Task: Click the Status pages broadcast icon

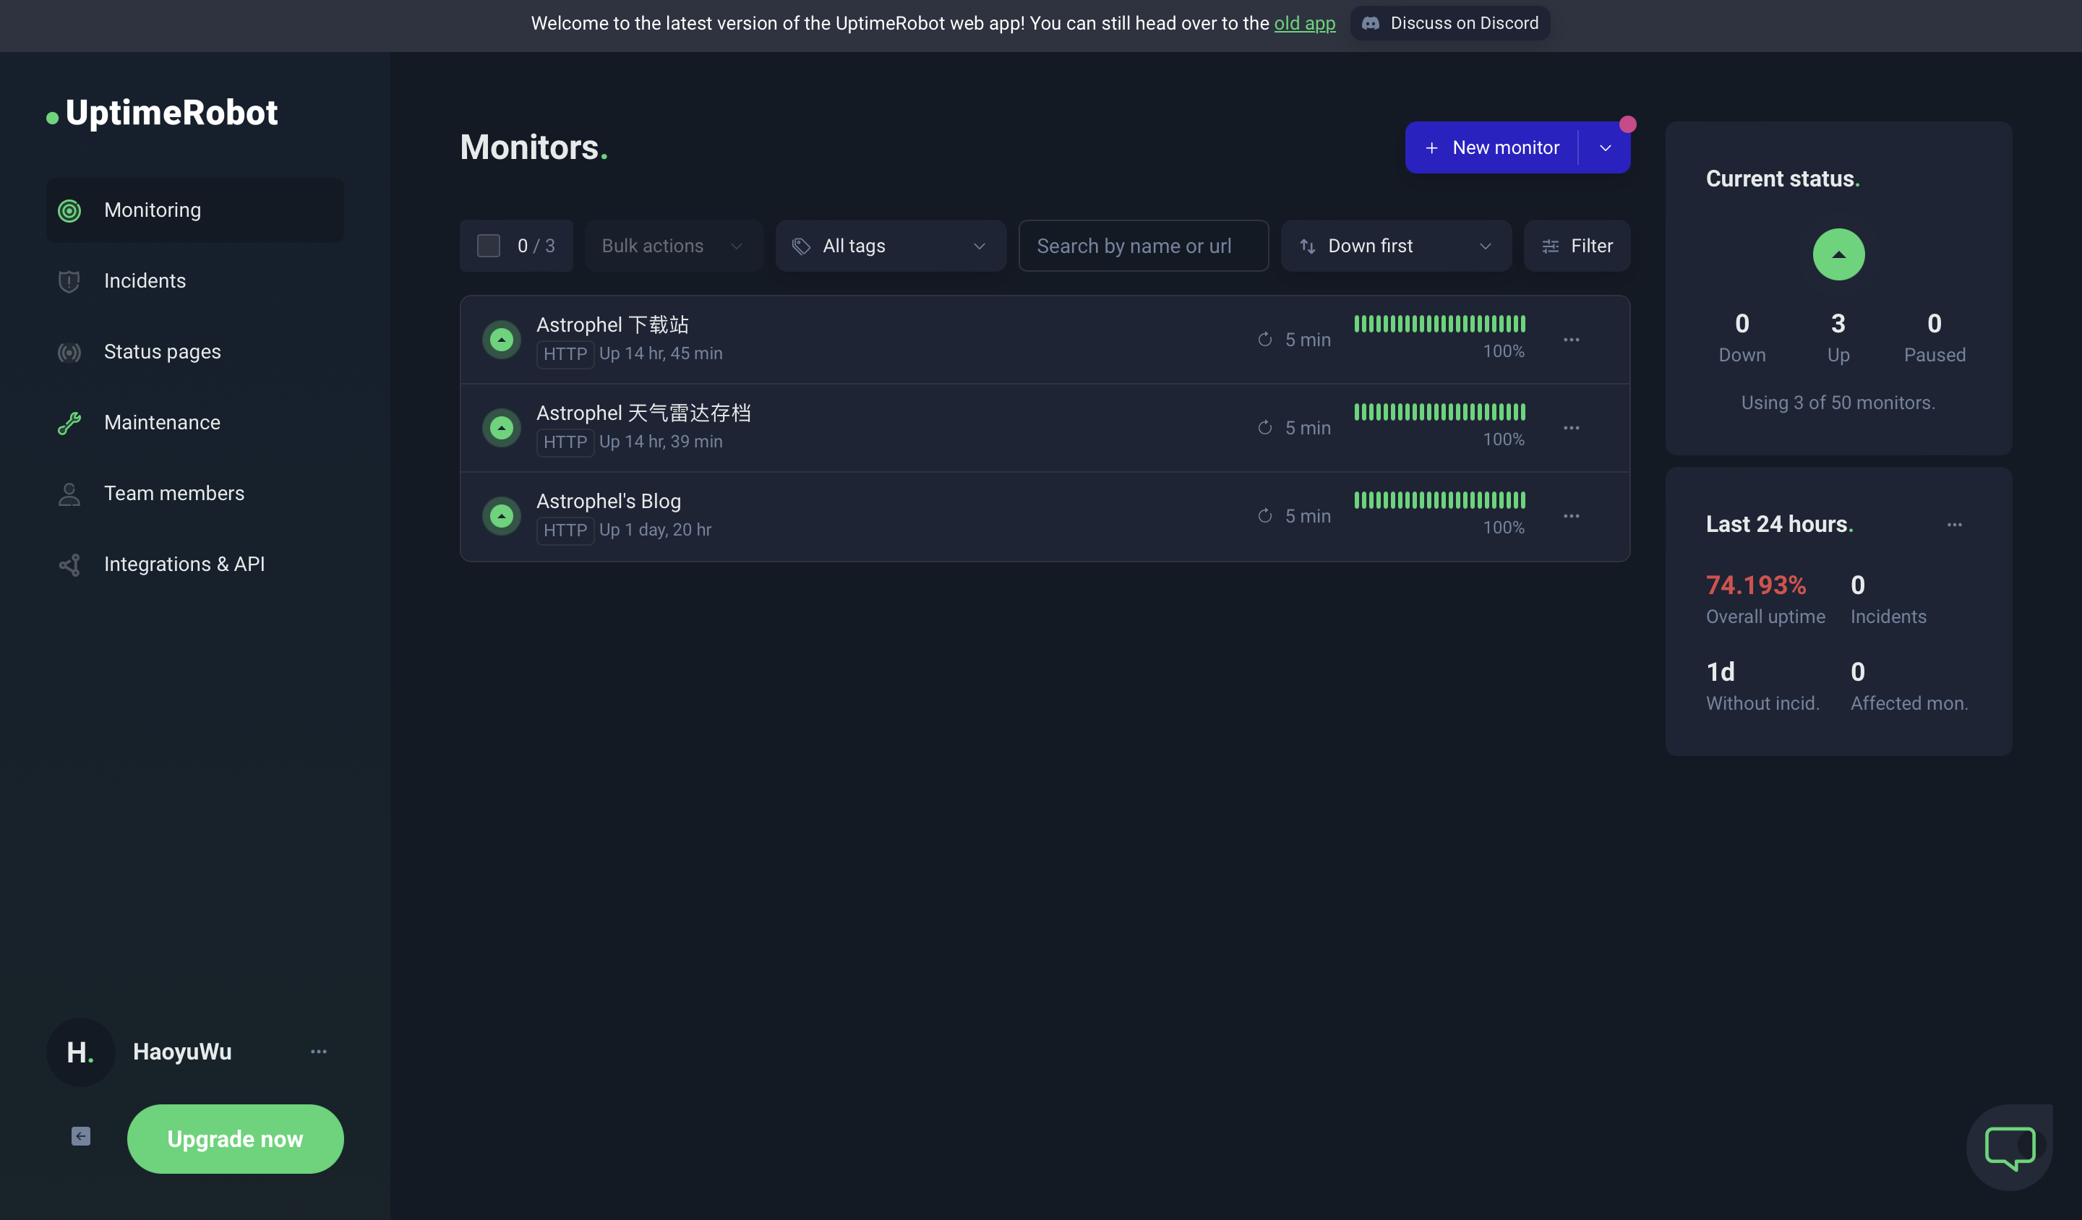Action: tap(69, 353)
